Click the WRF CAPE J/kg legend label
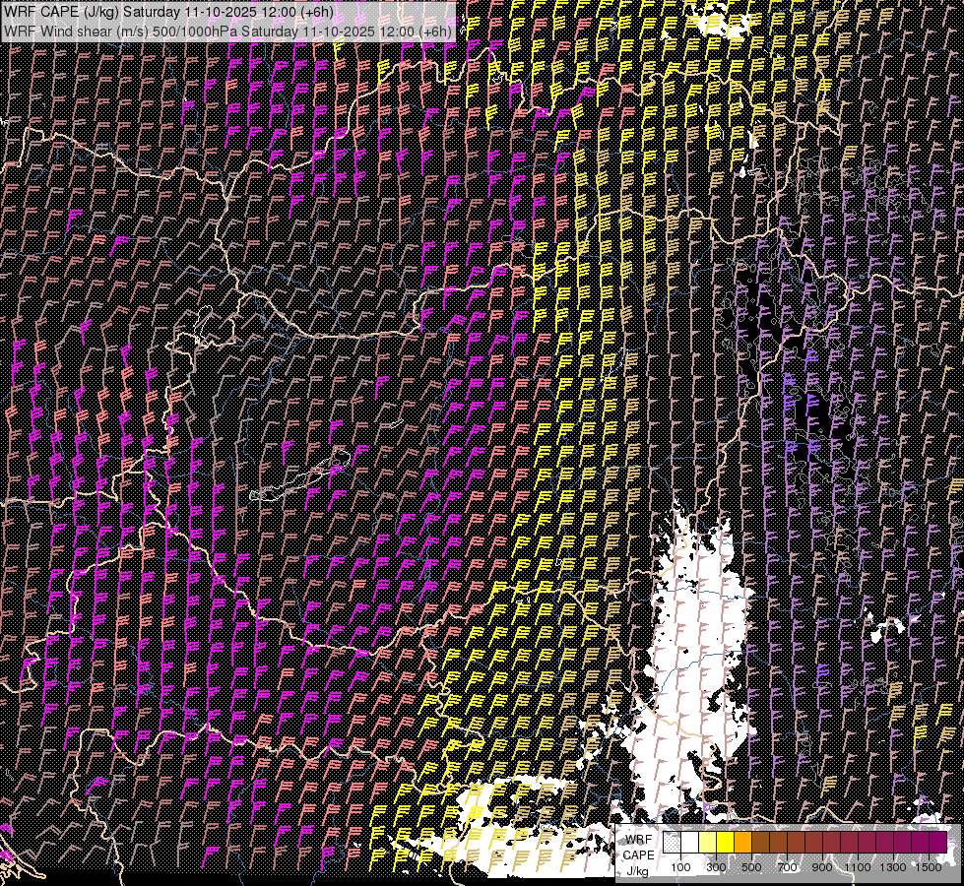964x886 pixels. coord(639,855)
